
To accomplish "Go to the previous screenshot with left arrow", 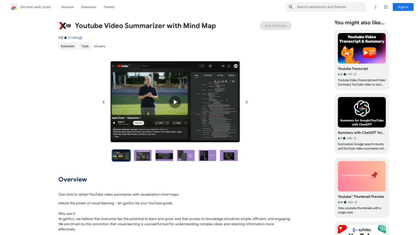I will [x=104, y=102].
